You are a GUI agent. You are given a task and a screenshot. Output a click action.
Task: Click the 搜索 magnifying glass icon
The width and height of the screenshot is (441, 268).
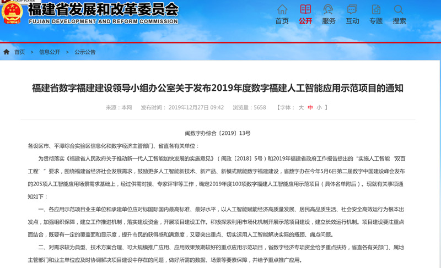point(399,10)
